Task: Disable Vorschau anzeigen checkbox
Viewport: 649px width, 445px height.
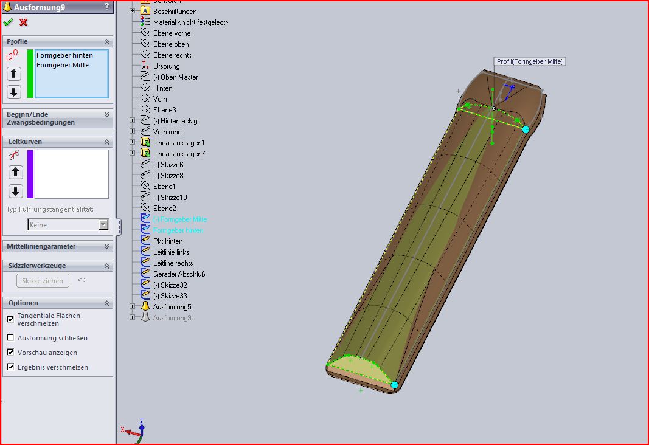Action: point(10,353)
